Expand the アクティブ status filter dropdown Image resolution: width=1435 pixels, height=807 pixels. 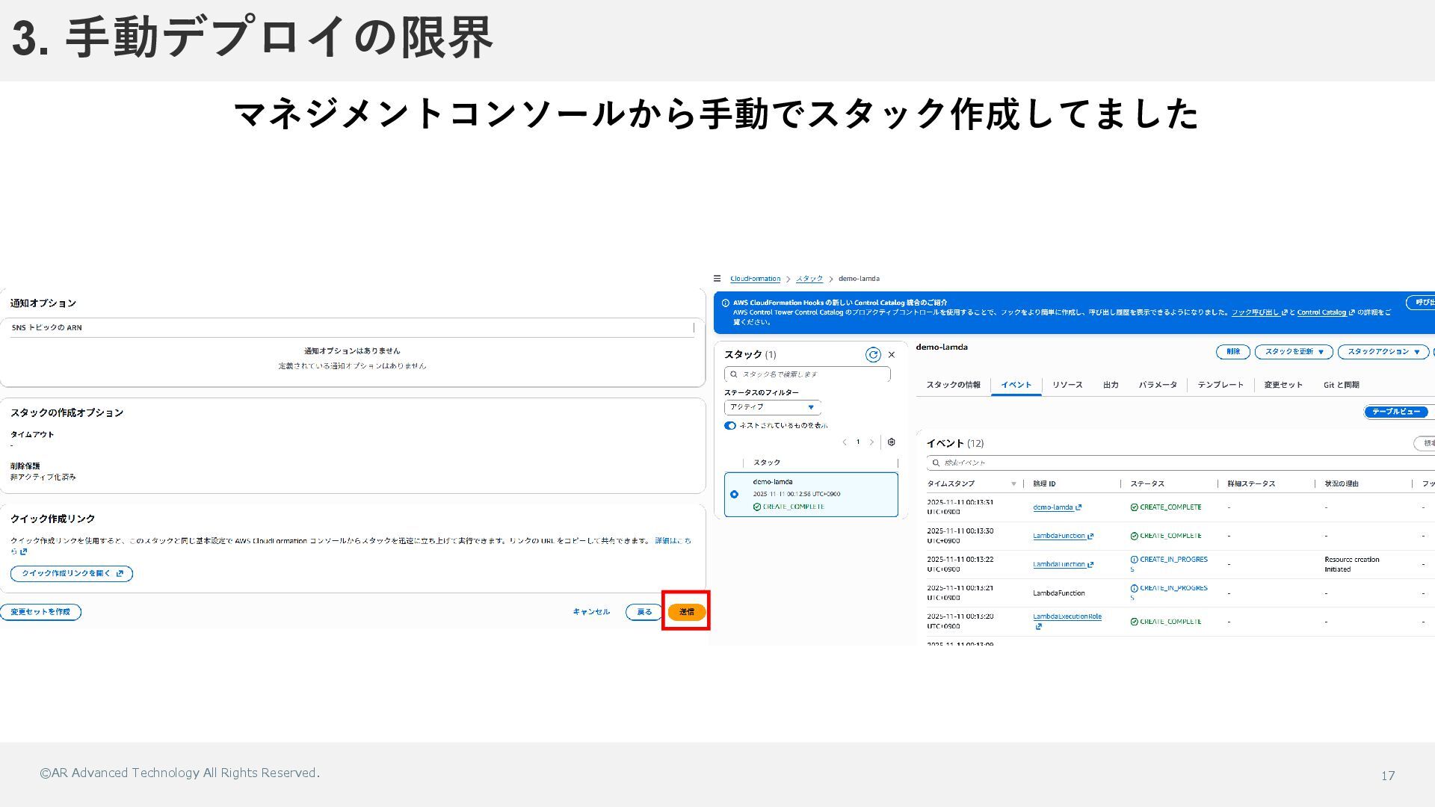pyautogui.click(x=772, y=407)
